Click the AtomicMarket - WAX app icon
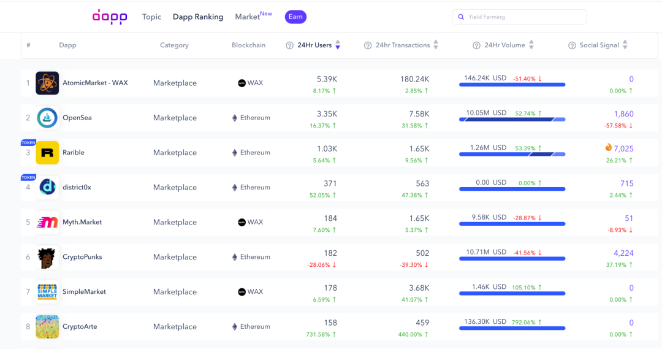This screenshot has height=349, width=662. pos(47,83)
